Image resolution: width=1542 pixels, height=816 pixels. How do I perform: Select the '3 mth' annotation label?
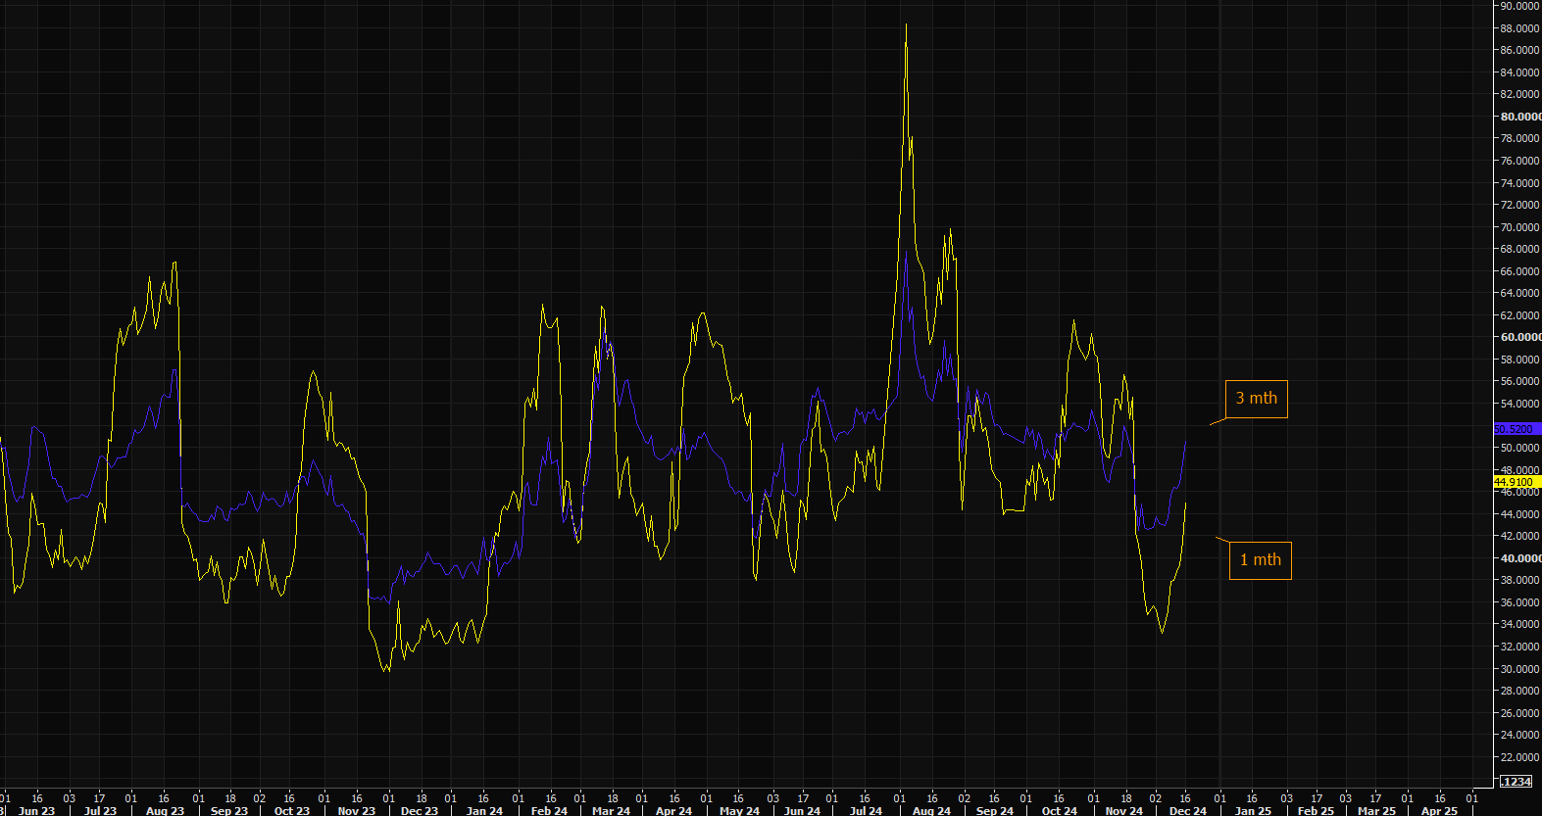pyautogui.click(x=1256, y=399)
